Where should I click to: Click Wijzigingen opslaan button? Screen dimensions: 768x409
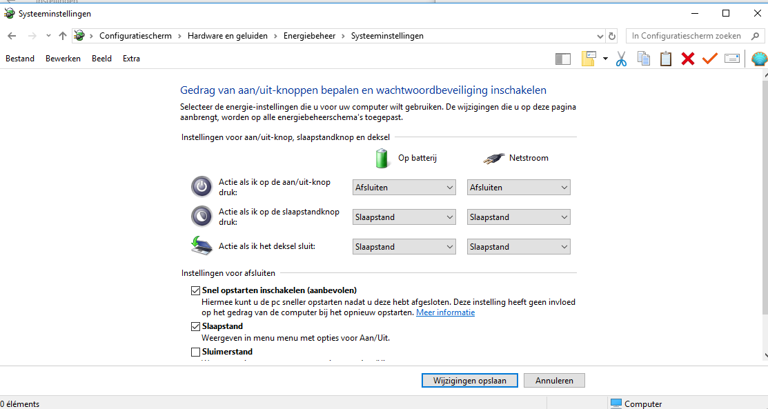470,381
